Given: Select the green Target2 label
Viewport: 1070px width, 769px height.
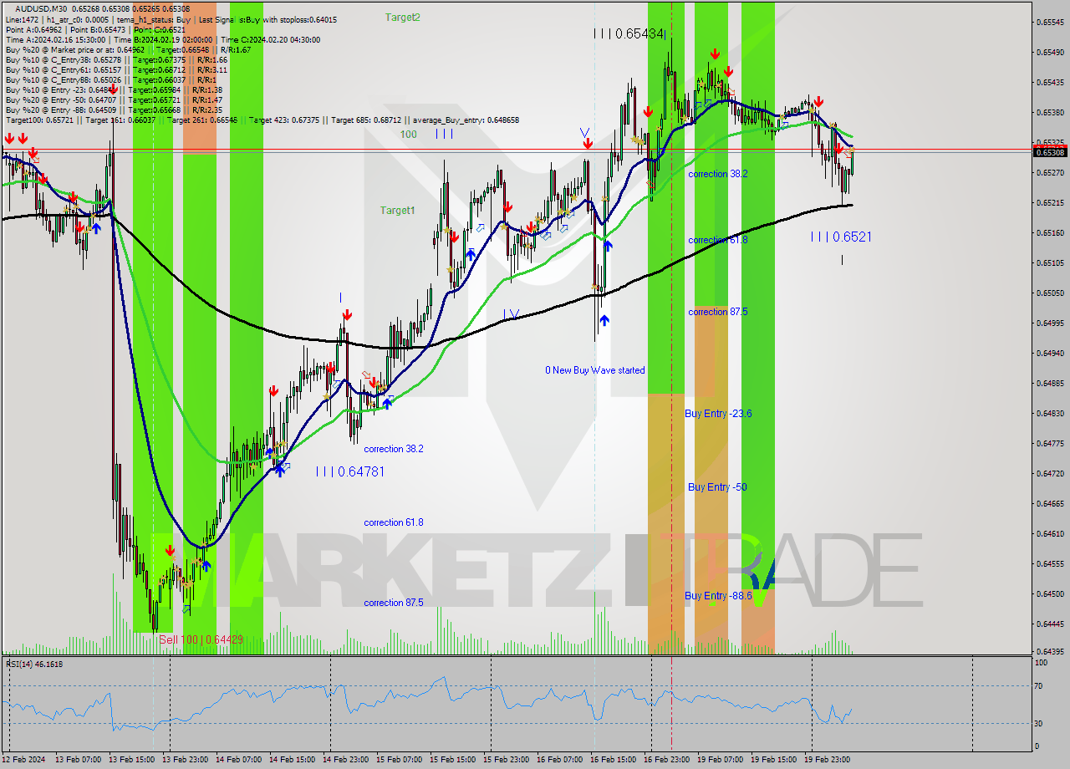Looking at the screenshot, I should pyautogui.click(x=403, y=17).
